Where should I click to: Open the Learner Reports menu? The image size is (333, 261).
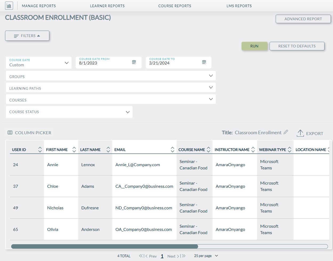pos(107,6)
